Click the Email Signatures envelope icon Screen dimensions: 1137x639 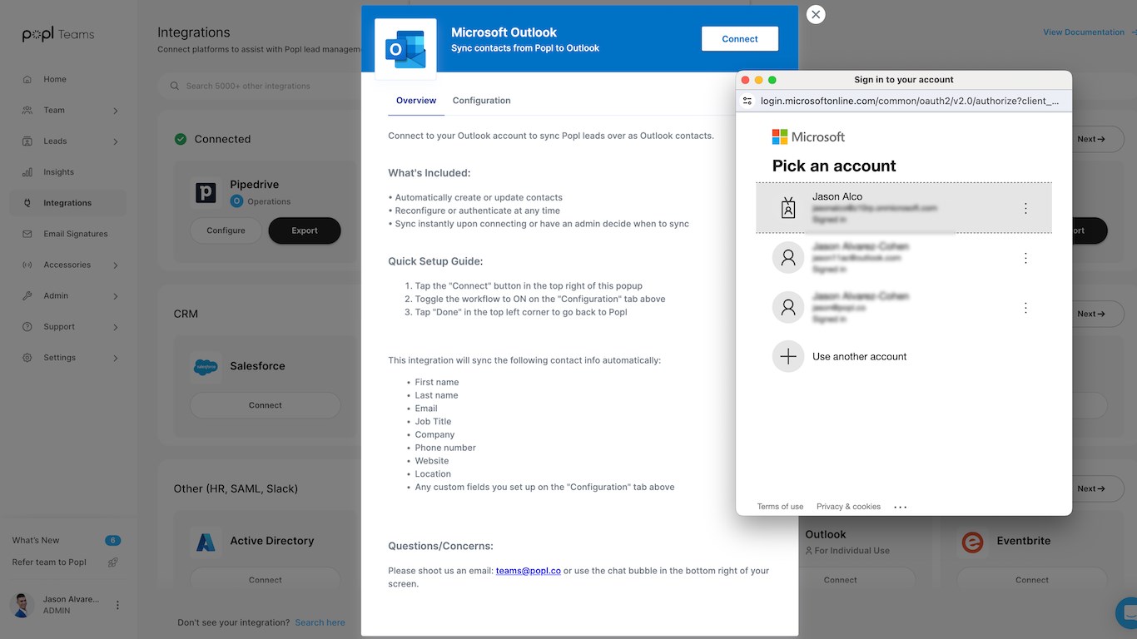pyautogui.click(x=27, y=234)
